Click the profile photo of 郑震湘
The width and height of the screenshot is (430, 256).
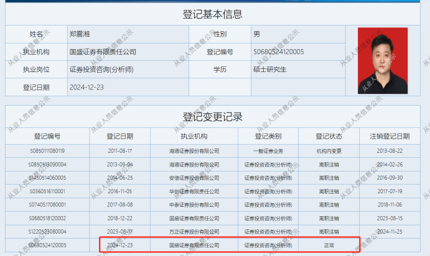382,60
